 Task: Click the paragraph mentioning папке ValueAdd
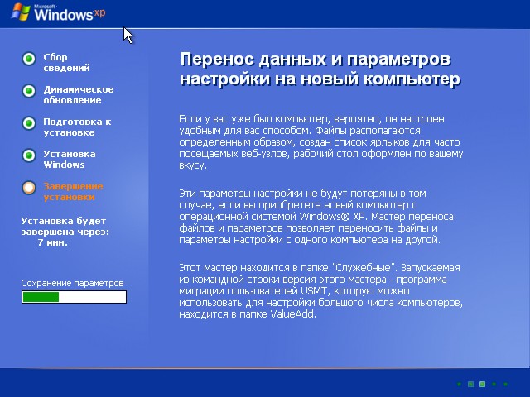pos(320,291)
